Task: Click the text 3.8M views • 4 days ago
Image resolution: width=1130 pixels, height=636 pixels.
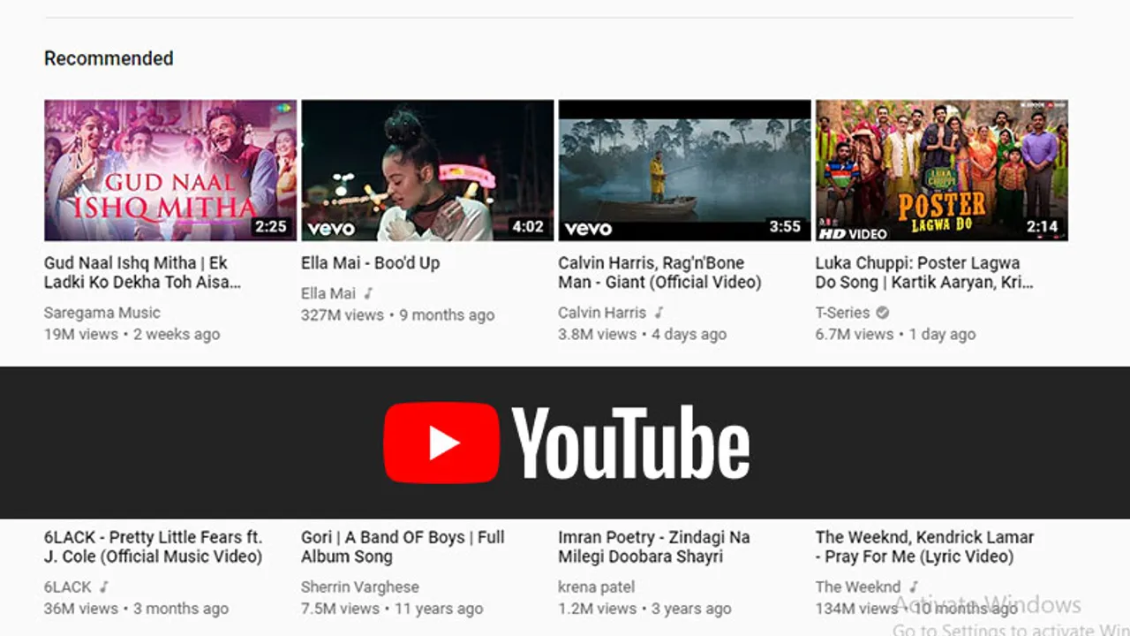Action: [x=643, y=334]
